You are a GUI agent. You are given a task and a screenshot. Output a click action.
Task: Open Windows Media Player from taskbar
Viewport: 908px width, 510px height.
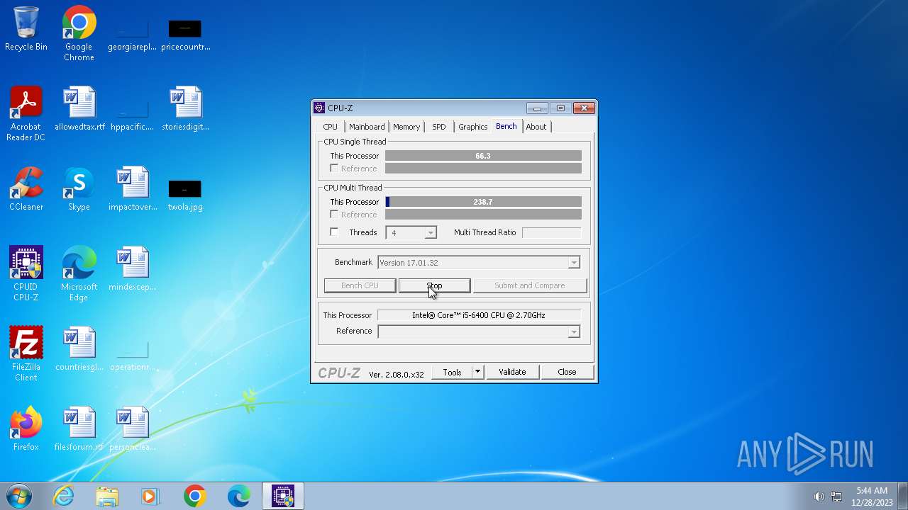[x=150, y=496]
